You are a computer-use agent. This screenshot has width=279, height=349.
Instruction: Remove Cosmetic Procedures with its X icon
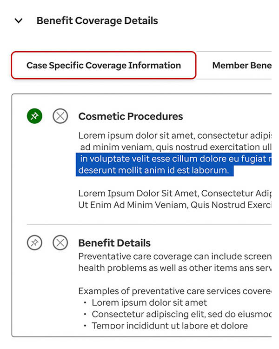[60, 116]
